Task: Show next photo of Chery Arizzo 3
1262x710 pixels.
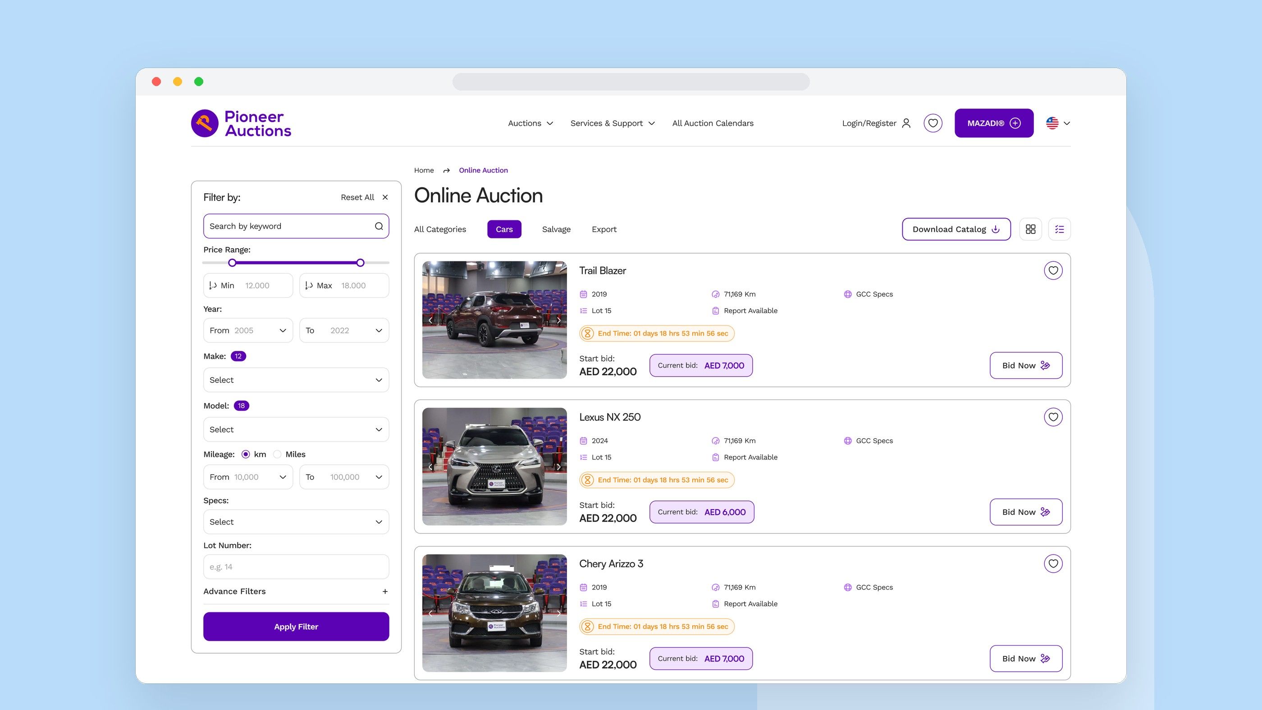Action: (x=558, y=613)
